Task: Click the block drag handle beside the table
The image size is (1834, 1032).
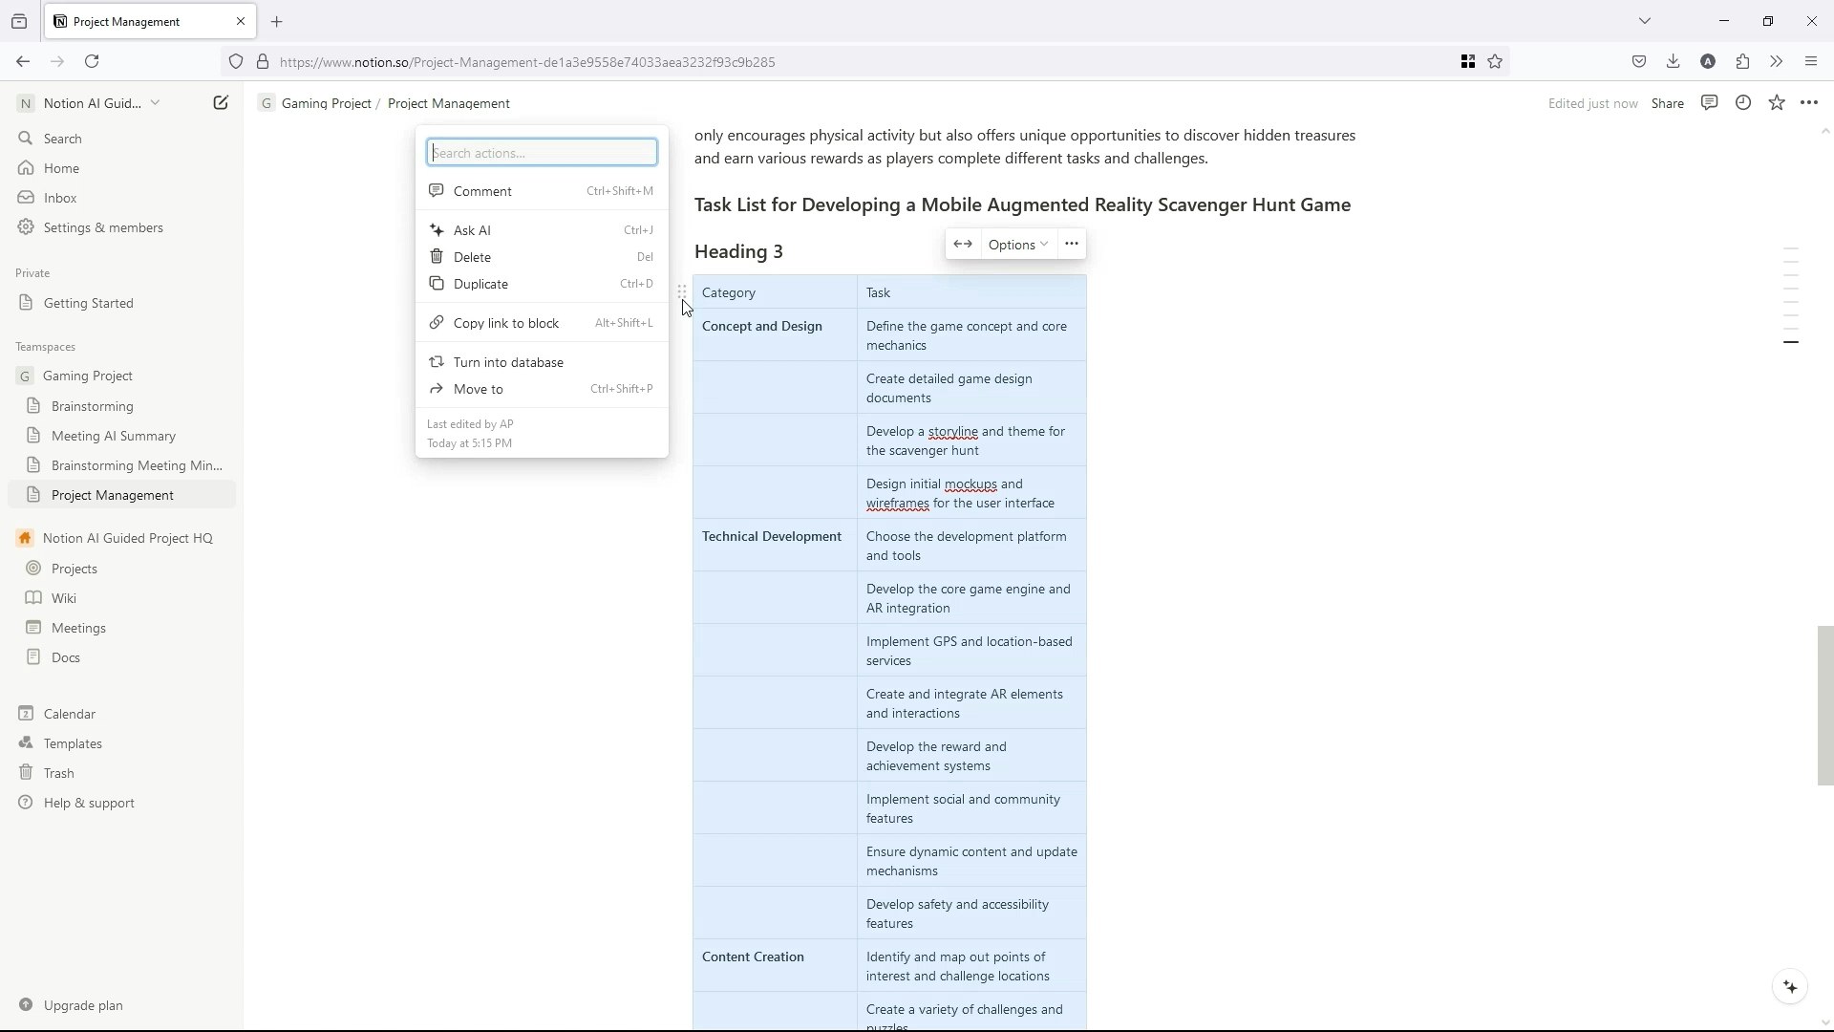Action: tap(682, 291)
